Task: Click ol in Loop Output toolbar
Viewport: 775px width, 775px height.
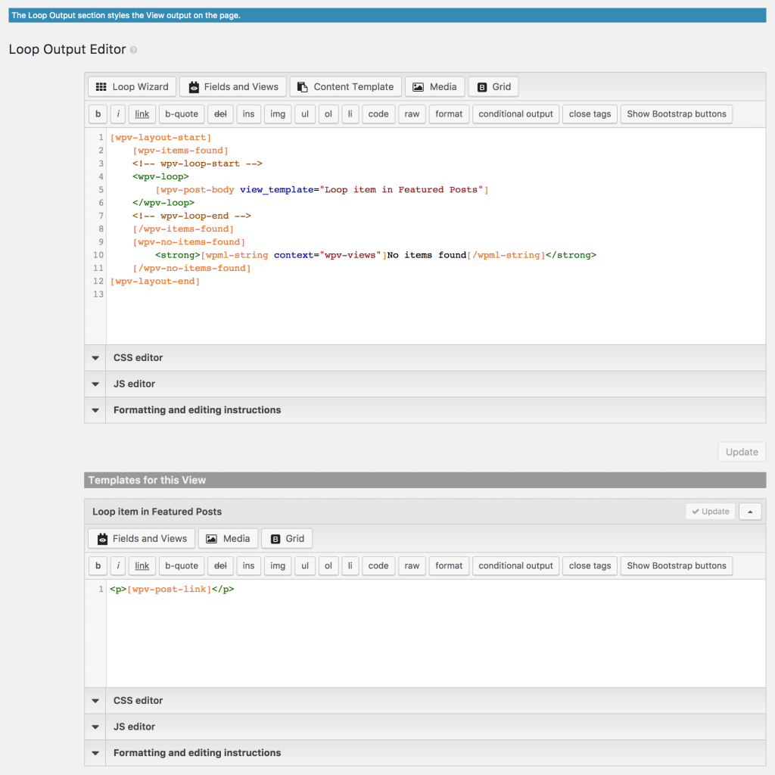Action: (x=328, y=114)
